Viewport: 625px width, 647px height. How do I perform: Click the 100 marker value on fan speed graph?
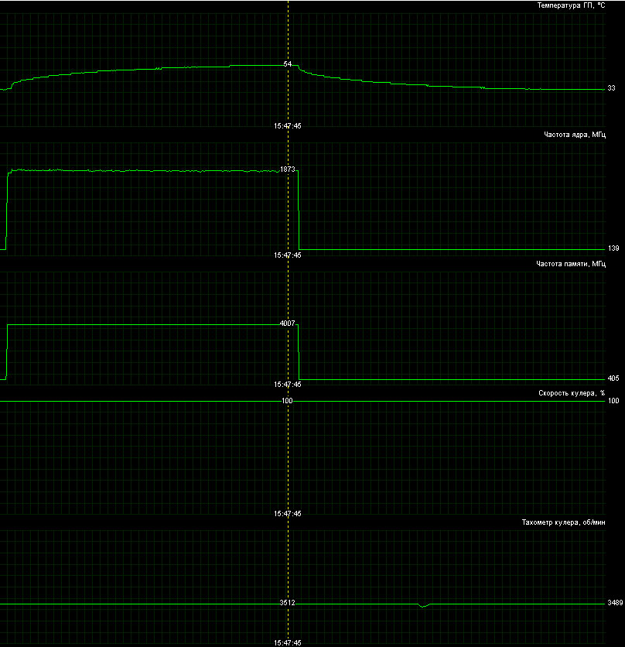pyautogui.click(x=287, y=401)
